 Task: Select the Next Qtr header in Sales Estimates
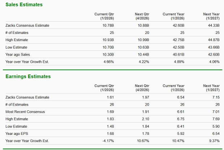tap(142, 16)
